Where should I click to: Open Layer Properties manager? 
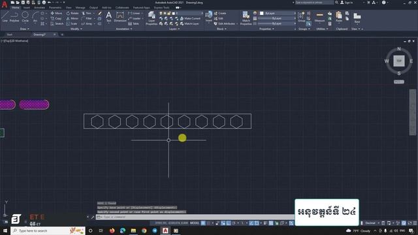coord(152,18)
